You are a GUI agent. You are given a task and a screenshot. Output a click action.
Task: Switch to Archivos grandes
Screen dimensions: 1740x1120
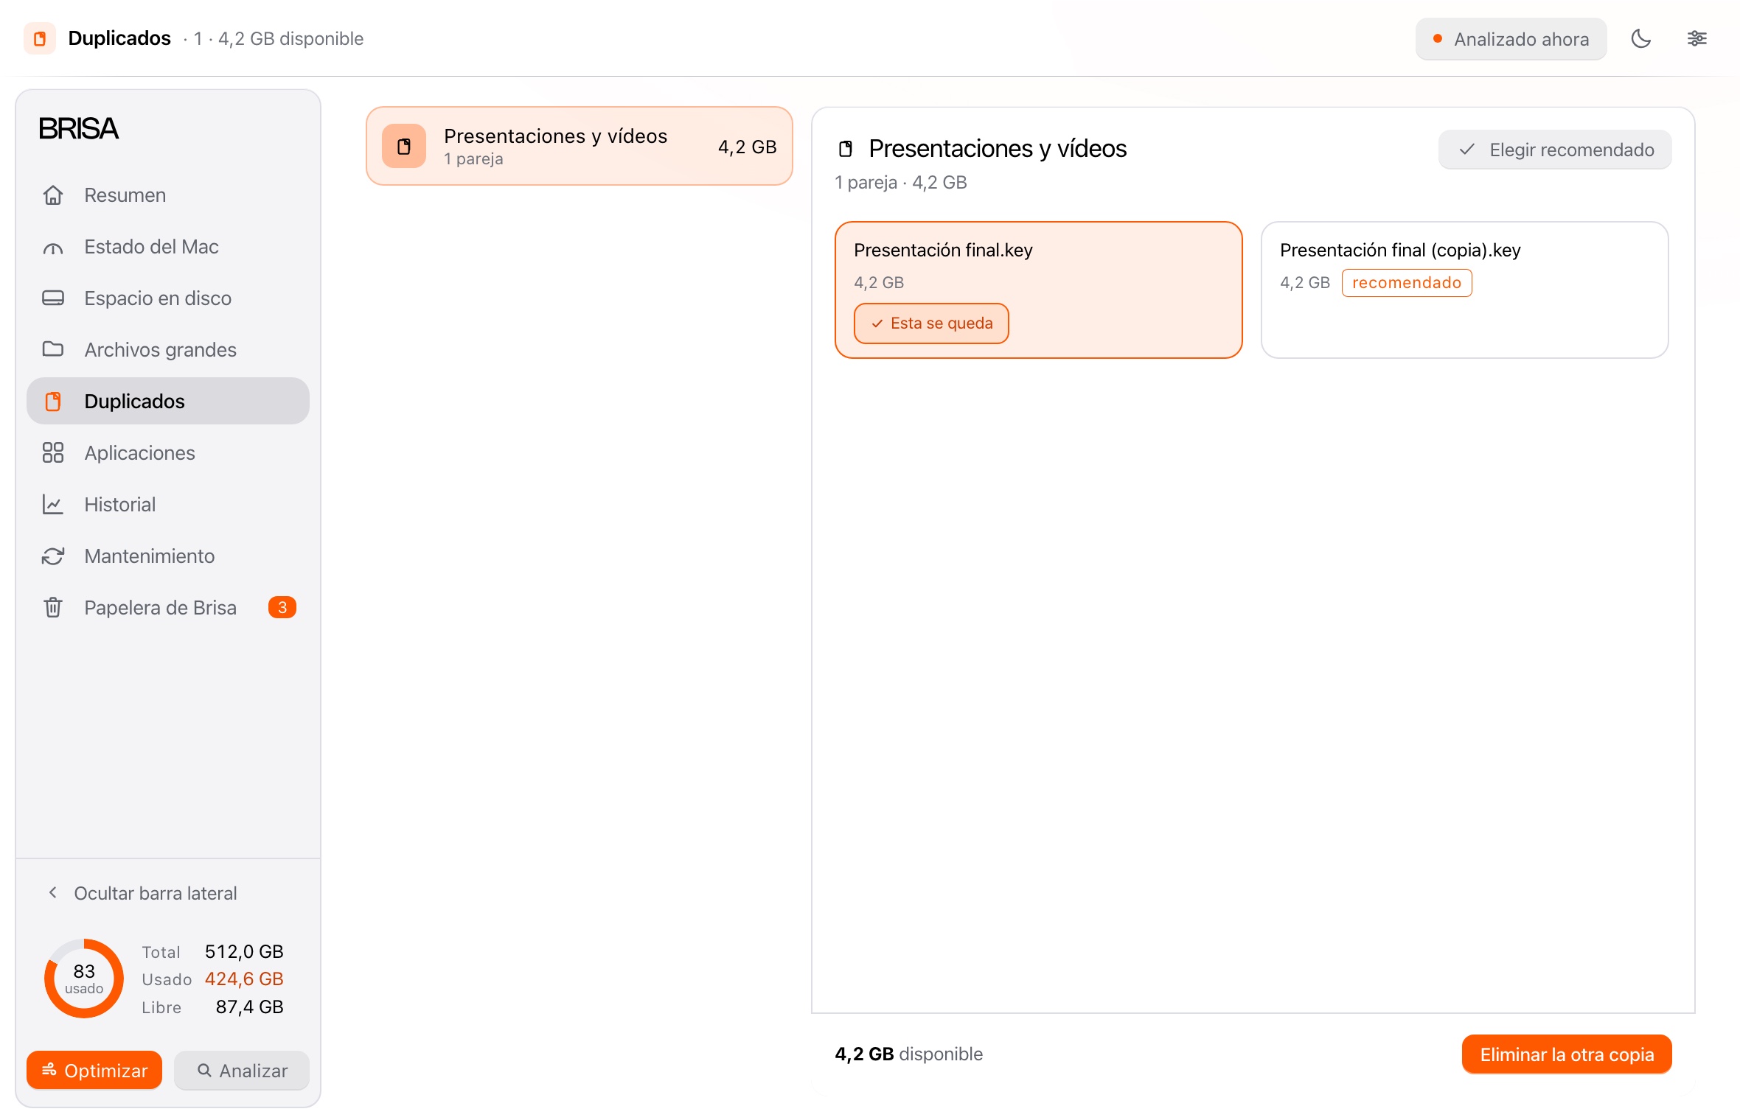168,349
